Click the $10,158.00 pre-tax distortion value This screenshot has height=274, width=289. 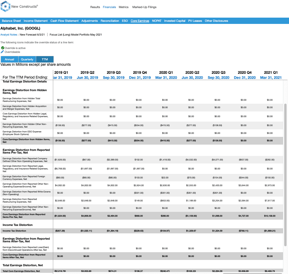click(270, 216)
